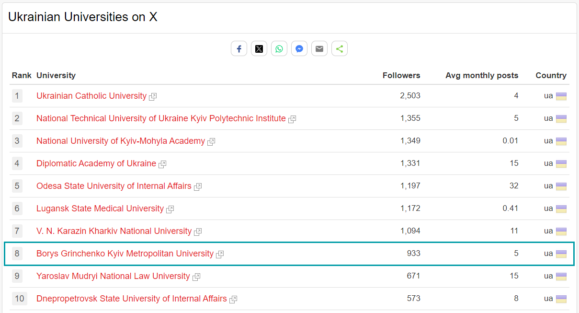The image size is (579, 313).
Task: Click external link icon beside Lugansk State Medical University
Action: pyautogui.click(x=170, y=209)
